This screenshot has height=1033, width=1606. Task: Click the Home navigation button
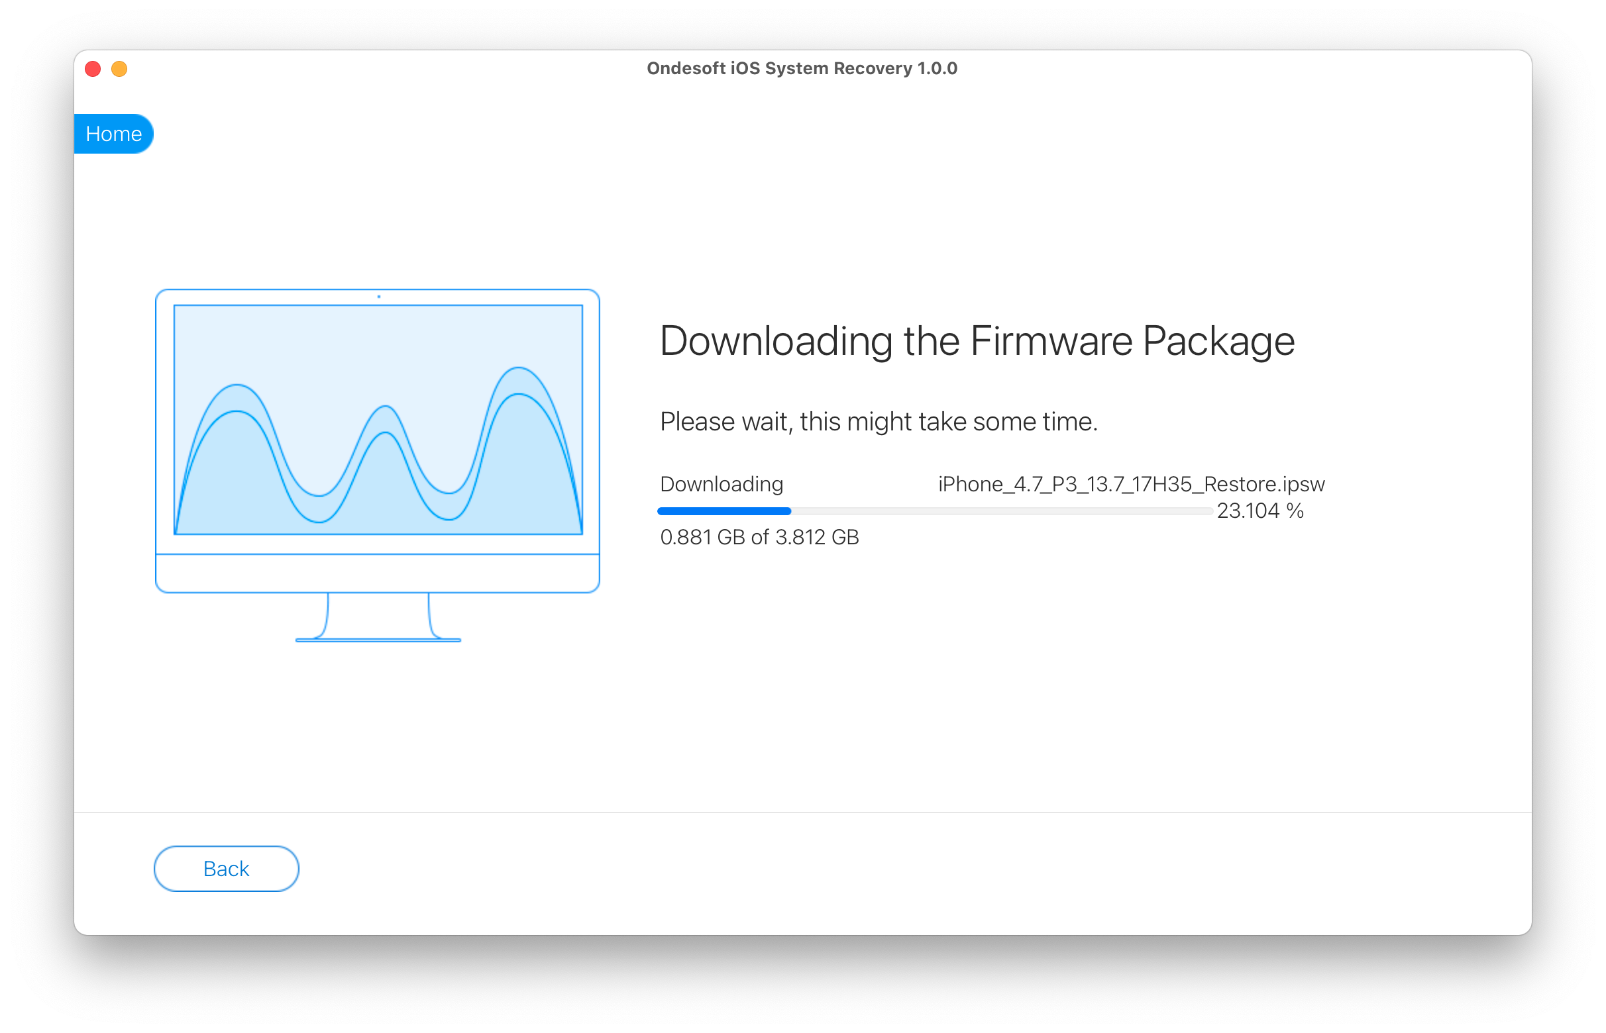(113, 132)
